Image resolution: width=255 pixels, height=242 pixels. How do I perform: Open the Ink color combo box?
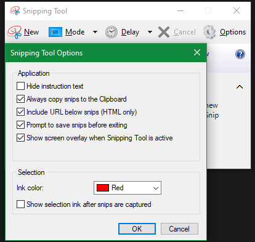tap(127, 188)
